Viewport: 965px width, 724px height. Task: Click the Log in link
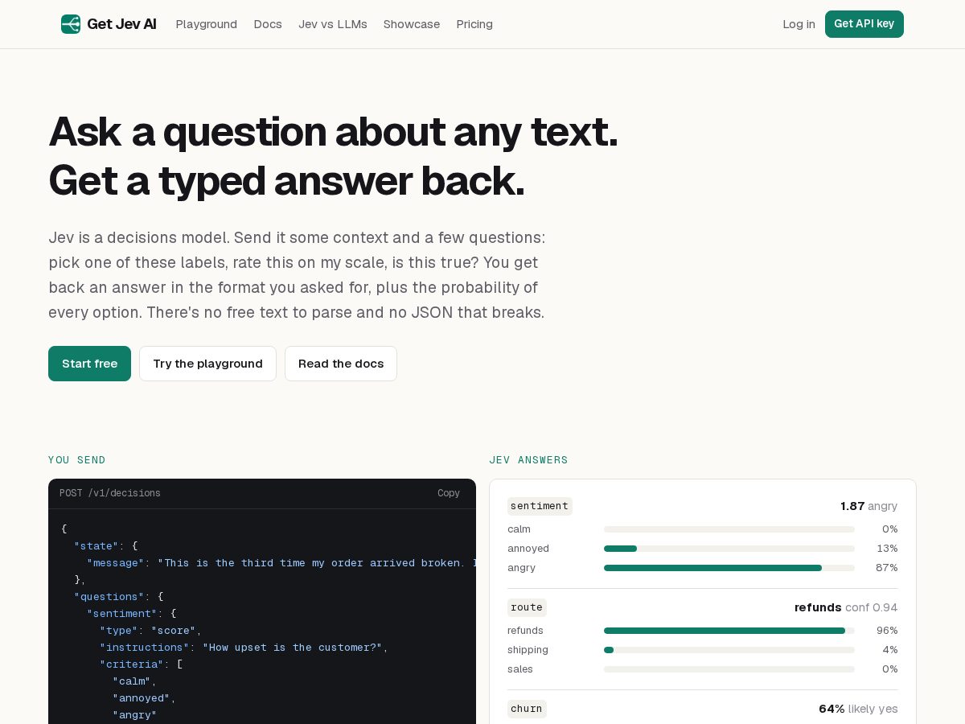click(799, 24)
